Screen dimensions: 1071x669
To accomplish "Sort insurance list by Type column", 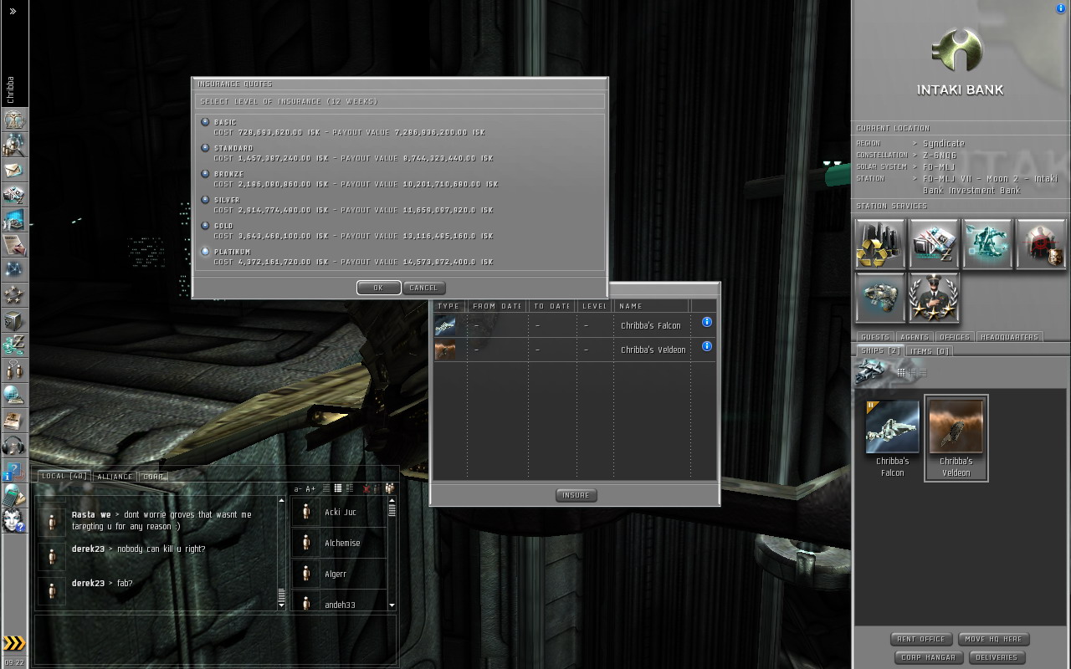I will 448,306.
